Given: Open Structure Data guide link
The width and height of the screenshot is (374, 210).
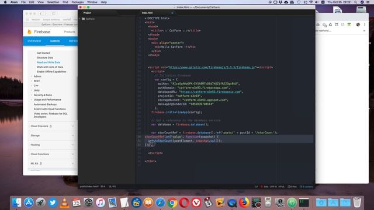Looking at the screenshot, I should (45, 58).
